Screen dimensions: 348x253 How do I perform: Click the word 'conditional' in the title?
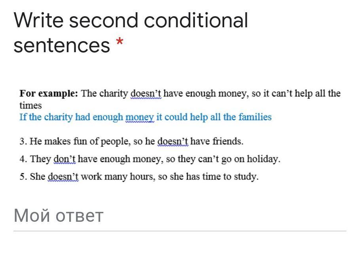click(196, 20)
